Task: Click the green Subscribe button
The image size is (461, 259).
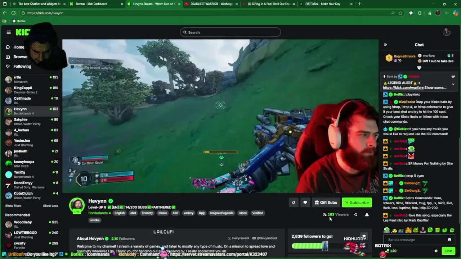Action: (x=357, y=203)
